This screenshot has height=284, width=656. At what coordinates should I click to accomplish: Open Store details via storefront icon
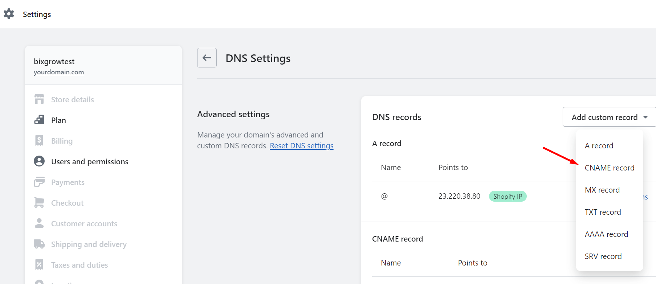[x=39, y=99]
